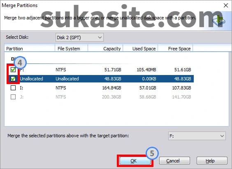Open Help for merging partitions
This screenshot has width=232, height=169.
[x=212, y=161]
